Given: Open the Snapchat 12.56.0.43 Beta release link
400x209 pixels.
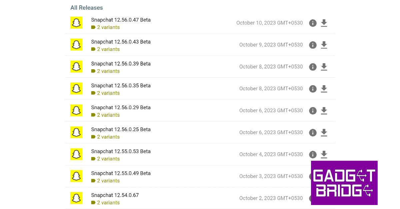Looking at the screenshot, I should tap(121, 42).
